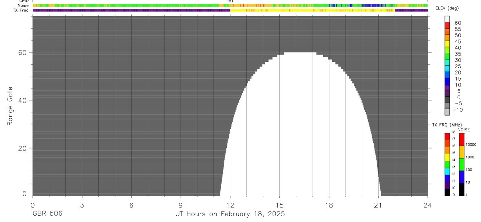Click the '15' tick on the UT hours axis

(x=280, y=205)
